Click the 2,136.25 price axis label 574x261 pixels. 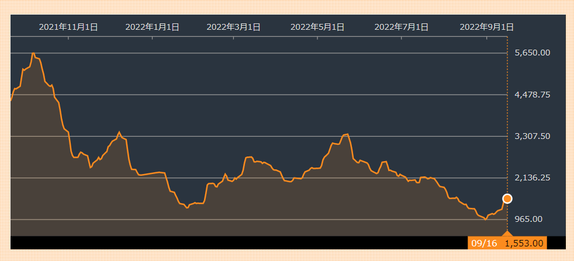(x=532, y=178)
